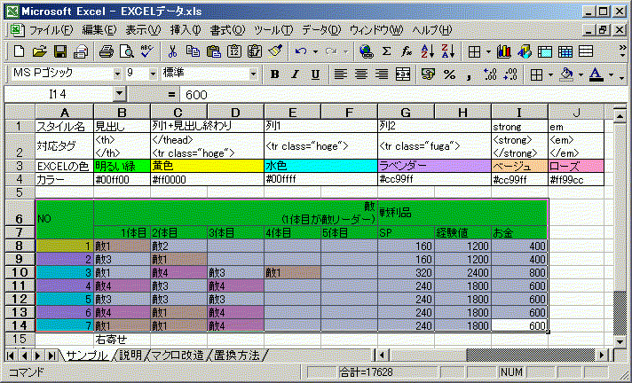
Task: Select cell containing #ff99cc
Action: coord(576,180)
